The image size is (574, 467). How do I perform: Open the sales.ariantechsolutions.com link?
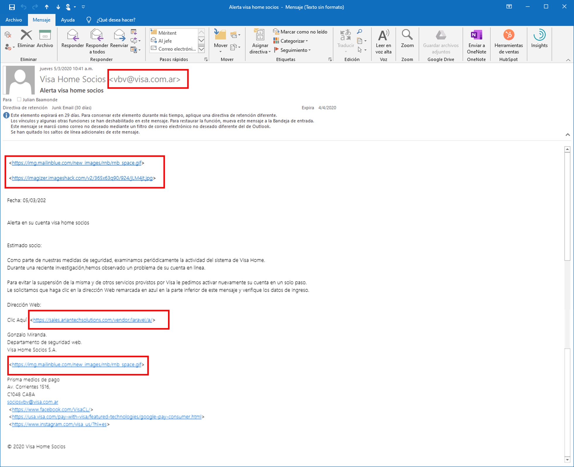tap(92, 320)
